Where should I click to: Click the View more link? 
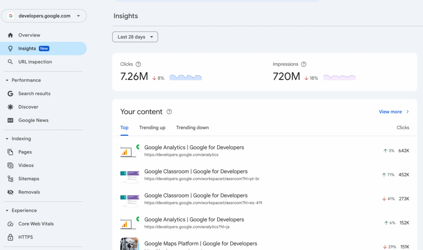(390, 112)
